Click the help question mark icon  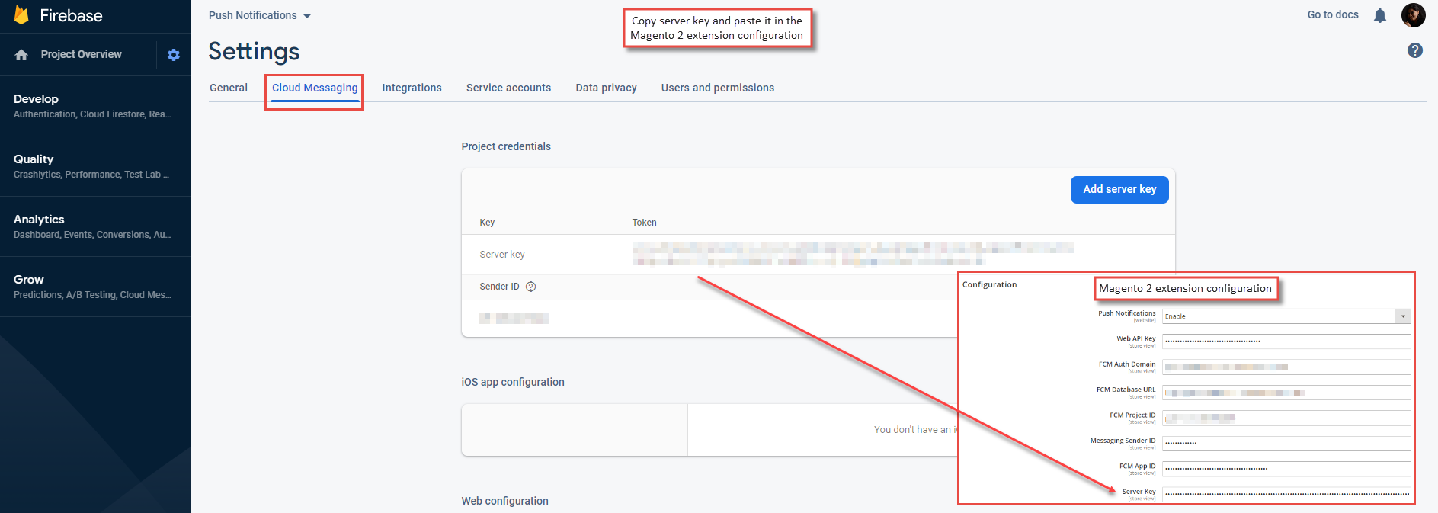point(1415,50)
